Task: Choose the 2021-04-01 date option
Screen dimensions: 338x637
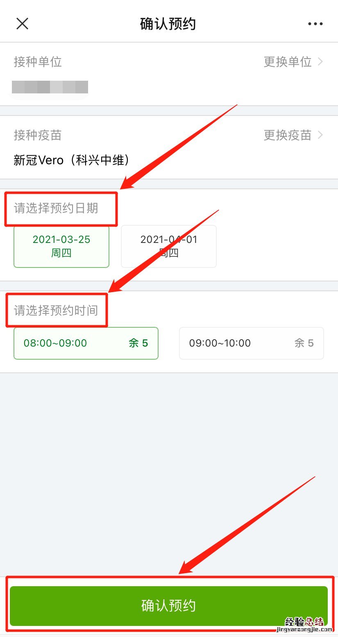Action: click(x=169, y=246)
